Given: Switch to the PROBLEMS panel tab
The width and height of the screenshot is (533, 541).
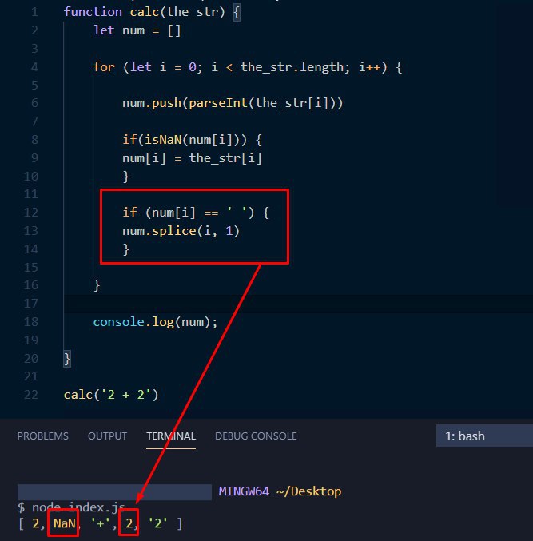Looking at the screenshot, I should click(43, 436).
